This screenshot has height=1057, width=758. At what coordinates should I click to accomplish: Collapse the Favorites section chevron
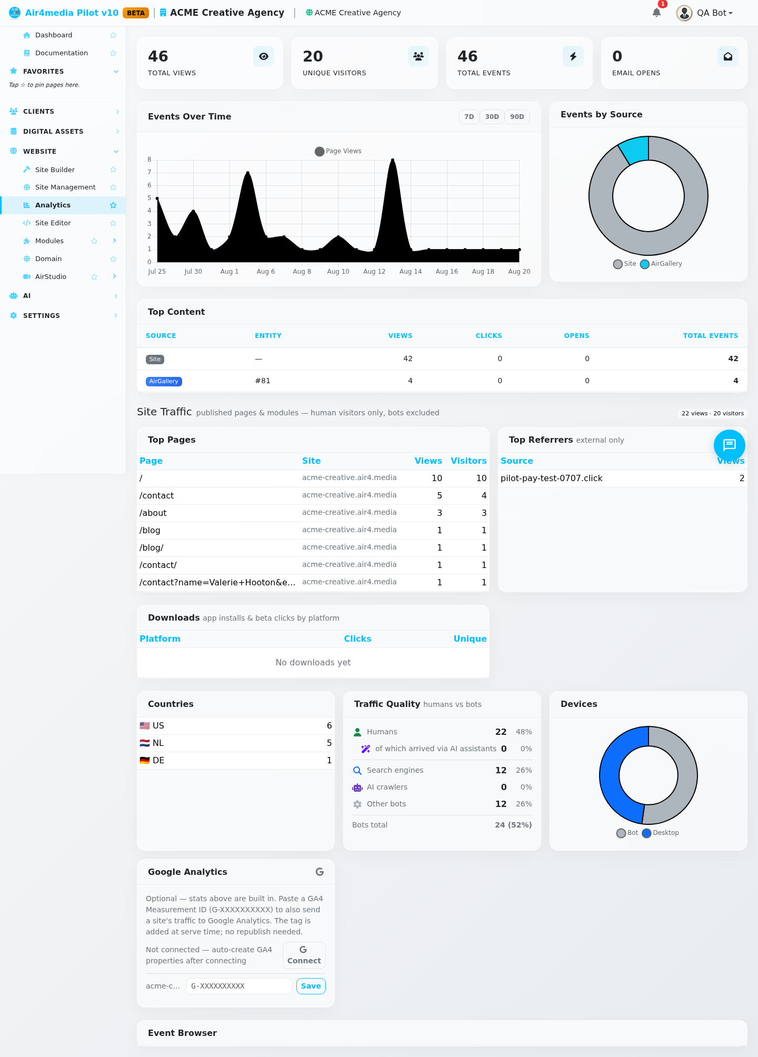click(116, 72)
